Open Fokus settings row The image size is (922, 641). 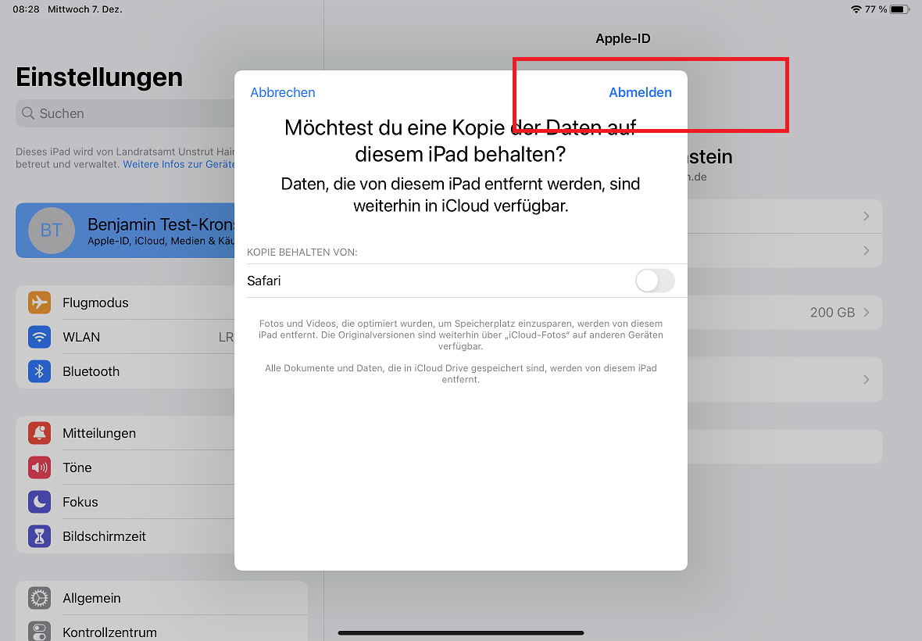[125, 502]
